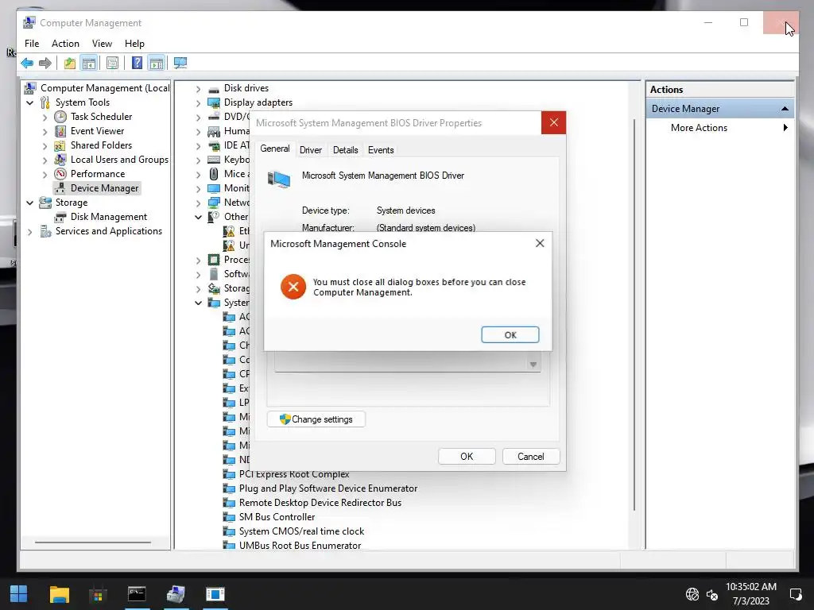Expand the Task Scheduler node
The image size is (814, 610).
(x=45, y=118)
